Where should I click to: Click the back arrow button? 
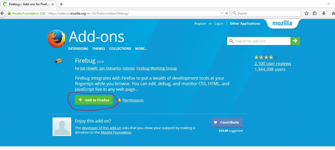[x=2, y=13]
